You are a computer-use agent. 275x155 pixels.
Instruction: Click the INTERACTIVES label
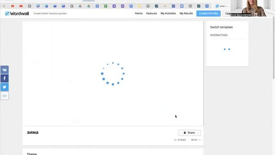pyautogui.click(x=219, y=35)
